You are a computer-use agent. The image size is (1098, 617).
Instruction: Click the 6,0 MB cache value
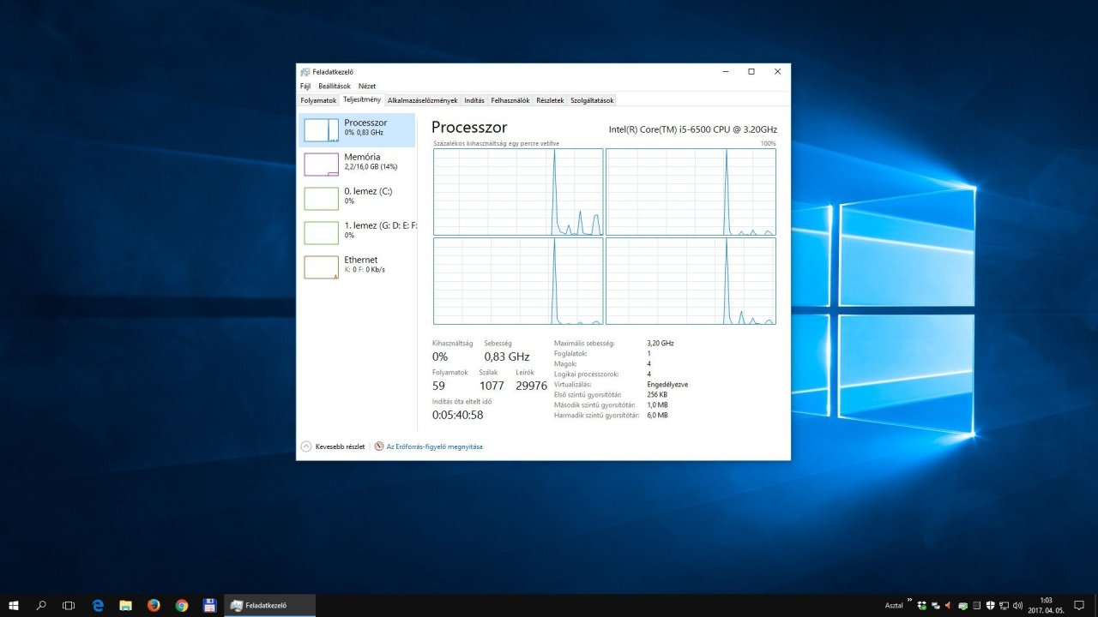click(x=657, y=416)
